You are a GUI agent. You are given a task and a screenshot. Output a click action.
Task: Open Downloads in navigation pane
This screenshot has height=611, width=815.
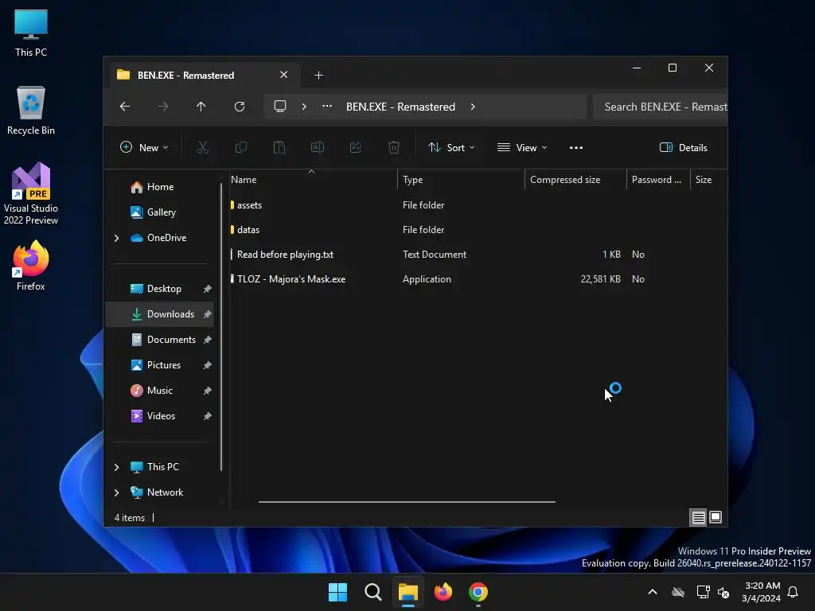tap(160, 314)
